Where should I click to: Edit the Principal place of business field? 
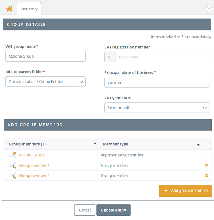157,82
